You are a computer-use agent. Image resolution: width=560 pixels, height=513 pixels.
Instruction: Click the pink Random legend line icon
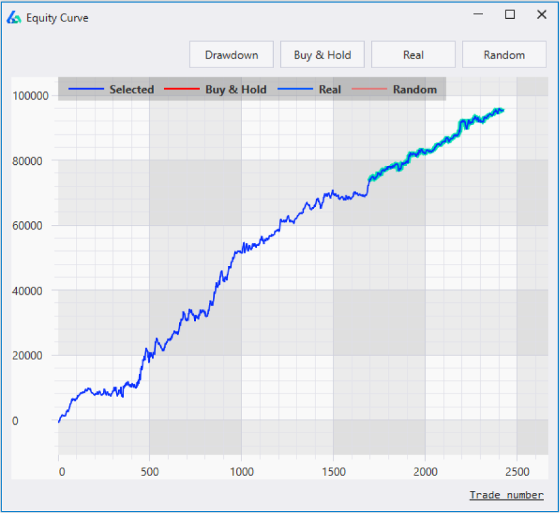(x=371, y=89)
